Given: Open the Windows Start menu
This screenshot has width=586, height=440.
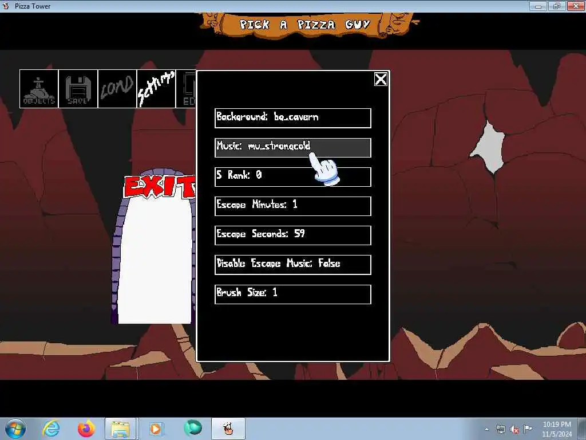Looking at the screenshot, I should [15, 429].
